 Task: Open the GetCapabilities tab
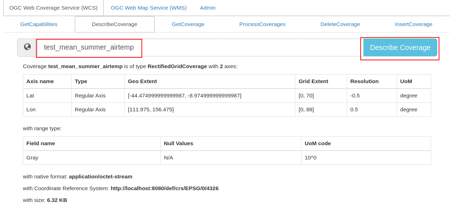[x=39, y=24]
